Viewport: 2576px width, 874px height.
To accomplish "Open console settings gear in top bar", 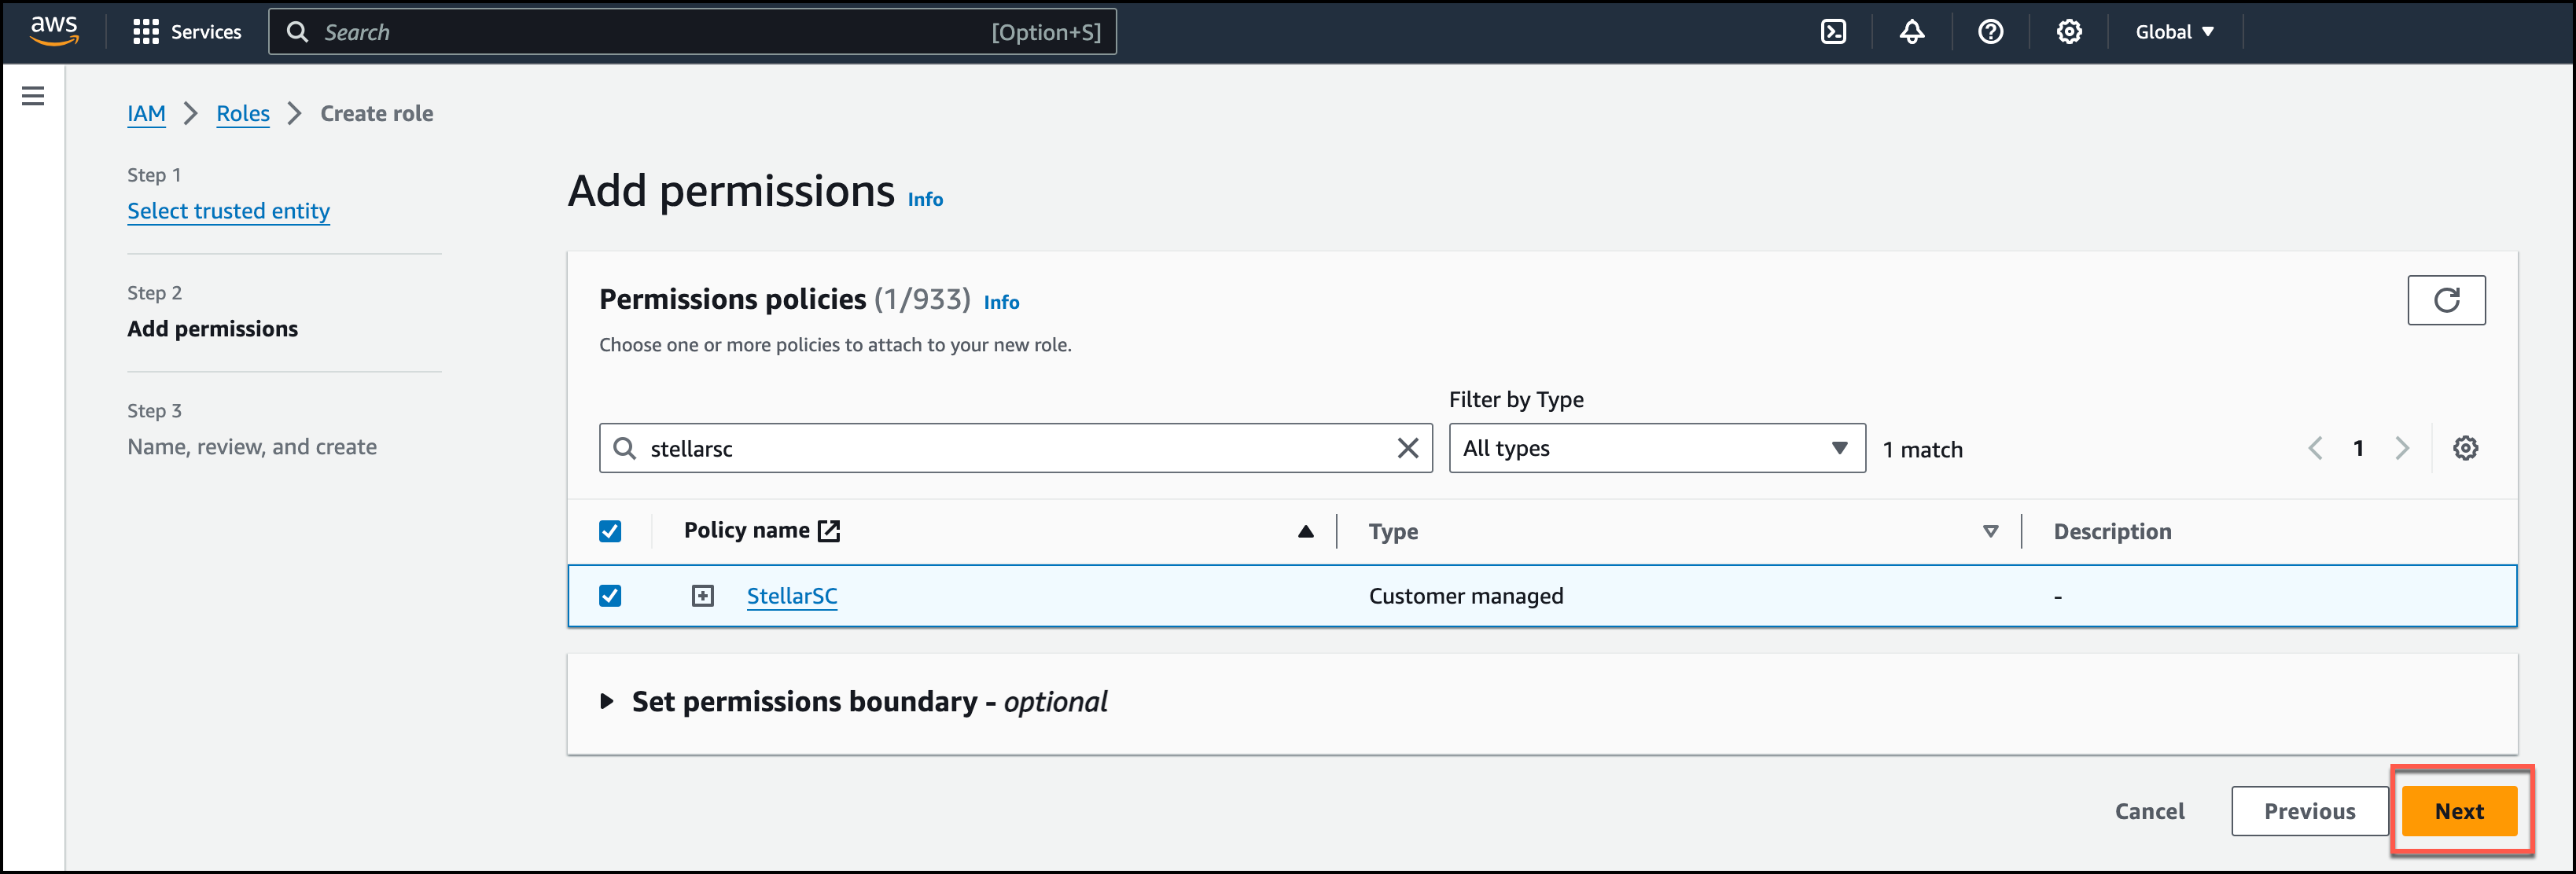I will tap(2069, 32).
